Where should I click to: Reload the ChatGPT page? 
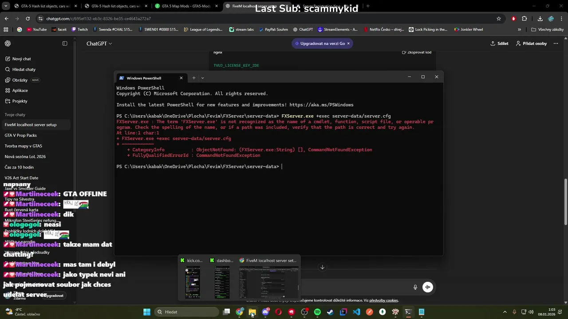pos(28,19)
